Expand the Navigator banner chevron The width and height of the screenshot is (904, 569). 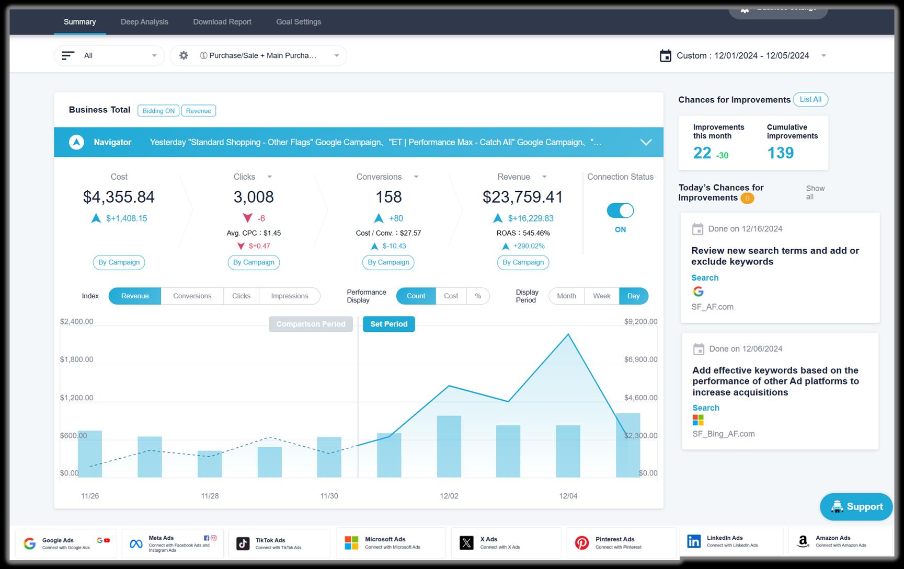646,142
